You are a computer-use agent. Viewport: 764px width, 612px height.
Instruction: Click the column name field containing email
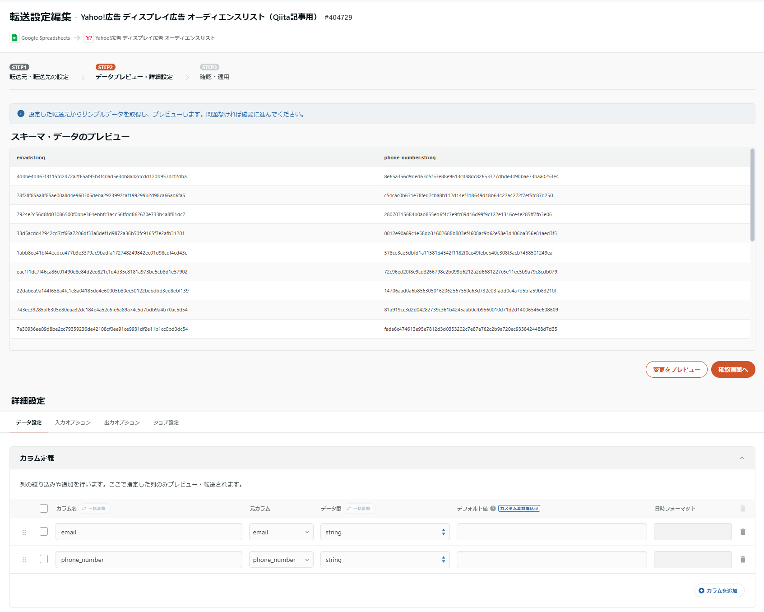tap(149, 532)
